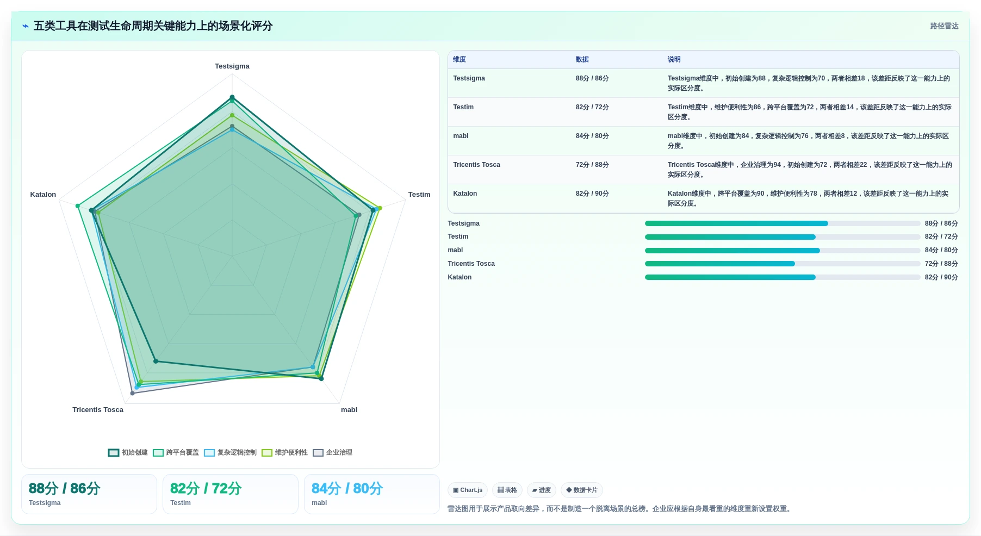This screenshot has height=536, width=981.
Task: Click the 路径雷达 label in header
Action: 944,26
